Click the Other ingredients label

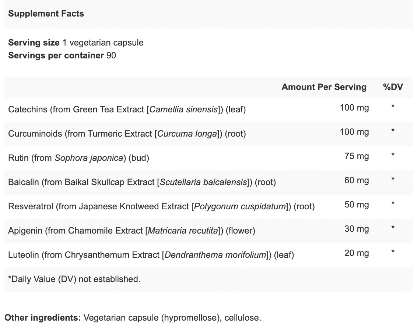point(43,318)
